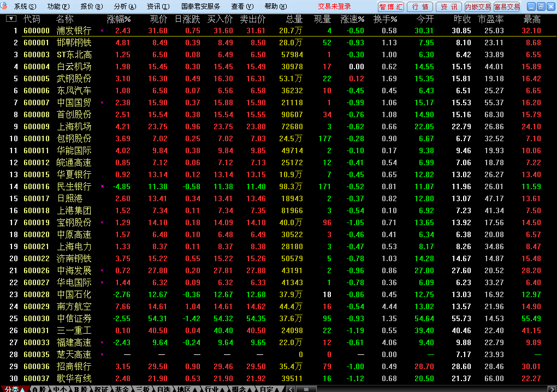Restore the window using the restore button

[540, 7]
